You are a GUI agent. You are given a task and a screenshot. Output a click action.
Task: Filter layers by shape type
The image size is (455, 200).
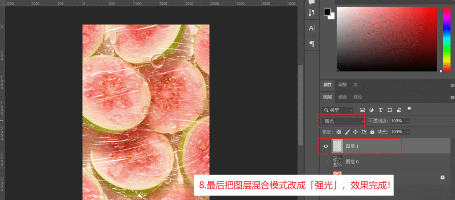pos(390,110)
